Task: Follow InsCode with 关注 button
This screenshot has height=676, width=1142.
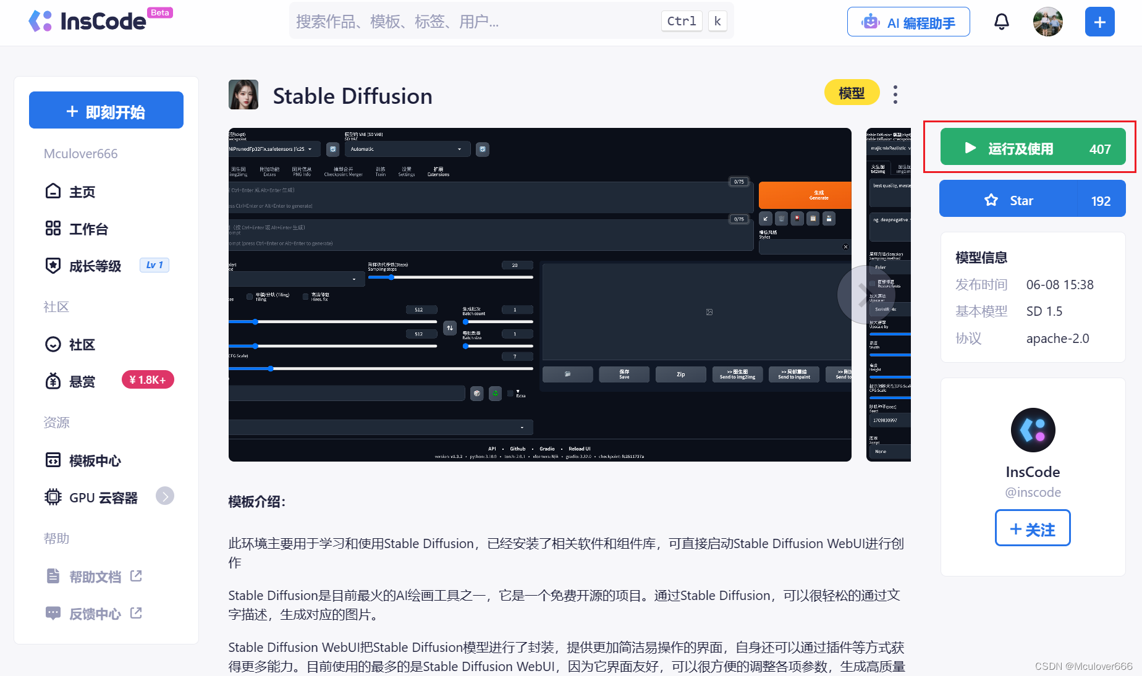Action: click(x=1033, y=528)
